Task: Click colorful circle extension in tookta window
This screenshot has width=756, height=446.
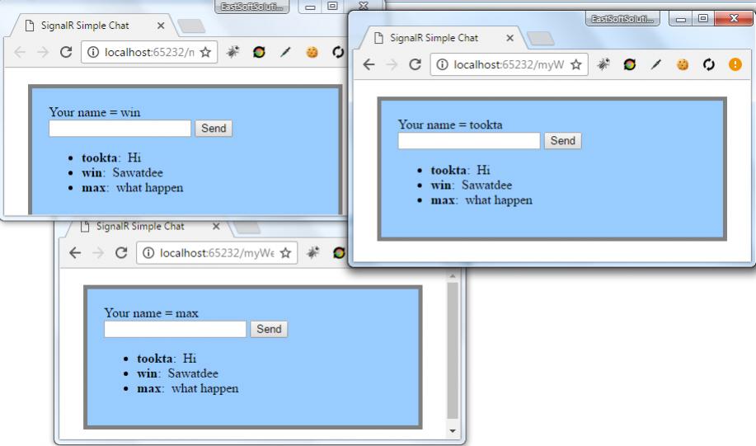Action: 629,64
